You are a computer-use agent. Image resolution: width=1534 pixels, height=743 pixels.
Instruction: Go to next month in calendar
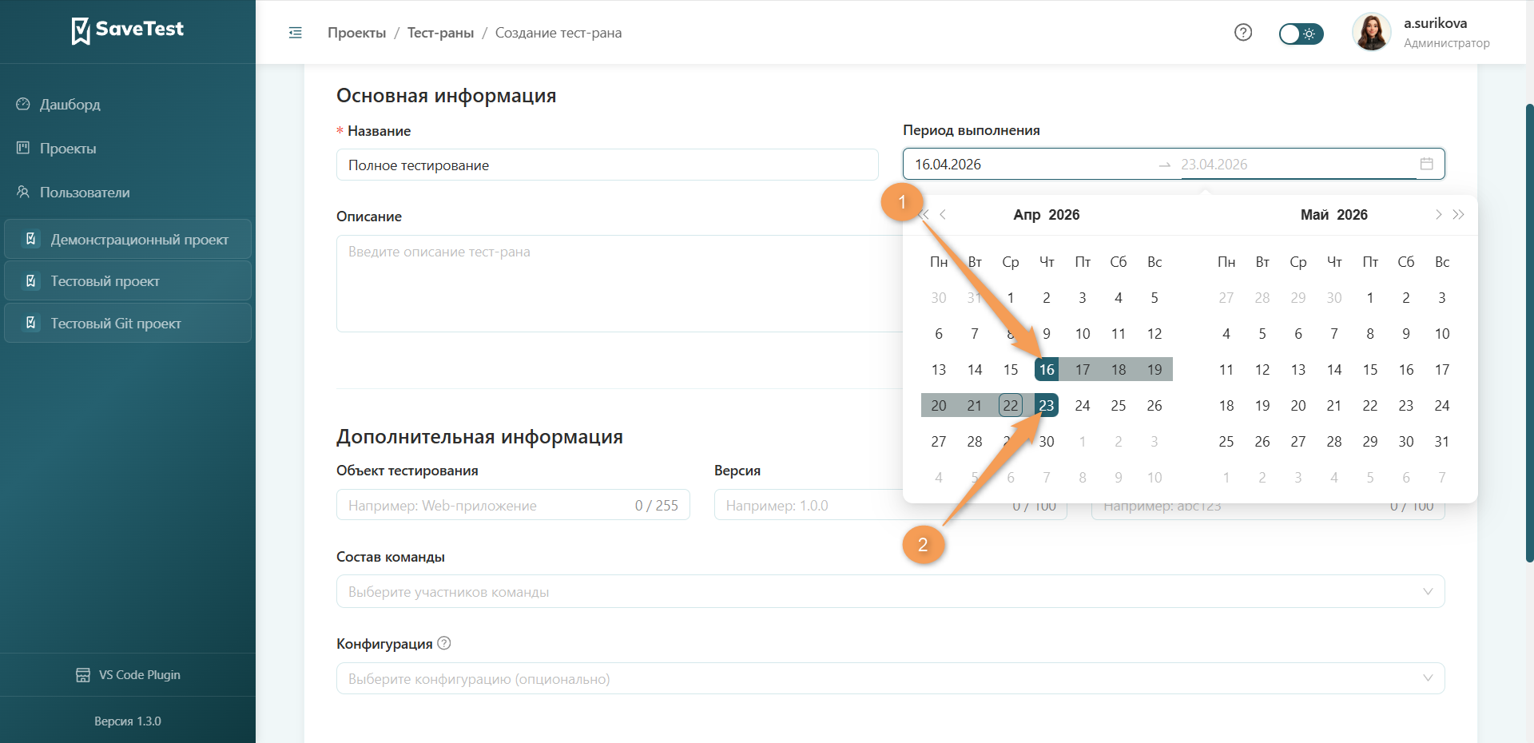(1438, 214)
